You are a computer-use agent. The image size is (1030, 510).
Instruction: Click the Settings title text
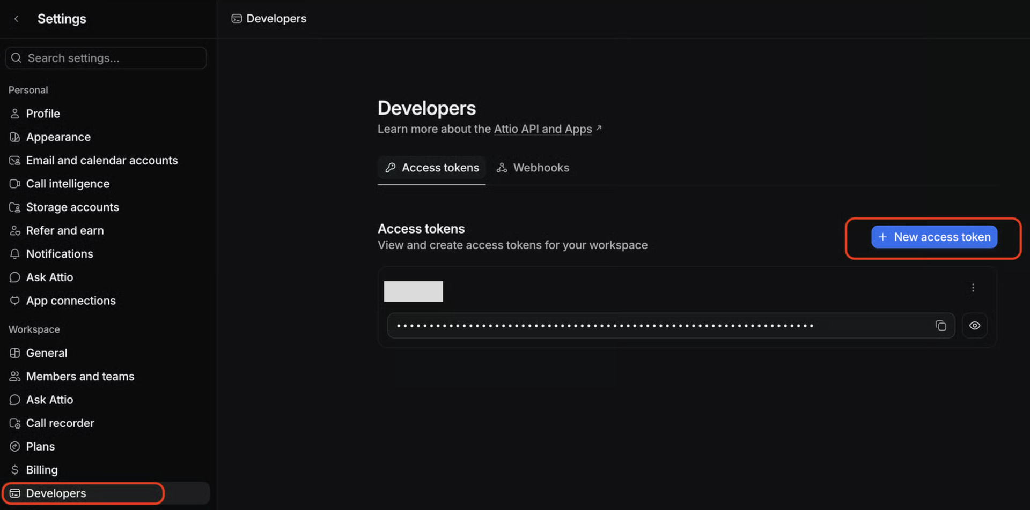(62, 19)
